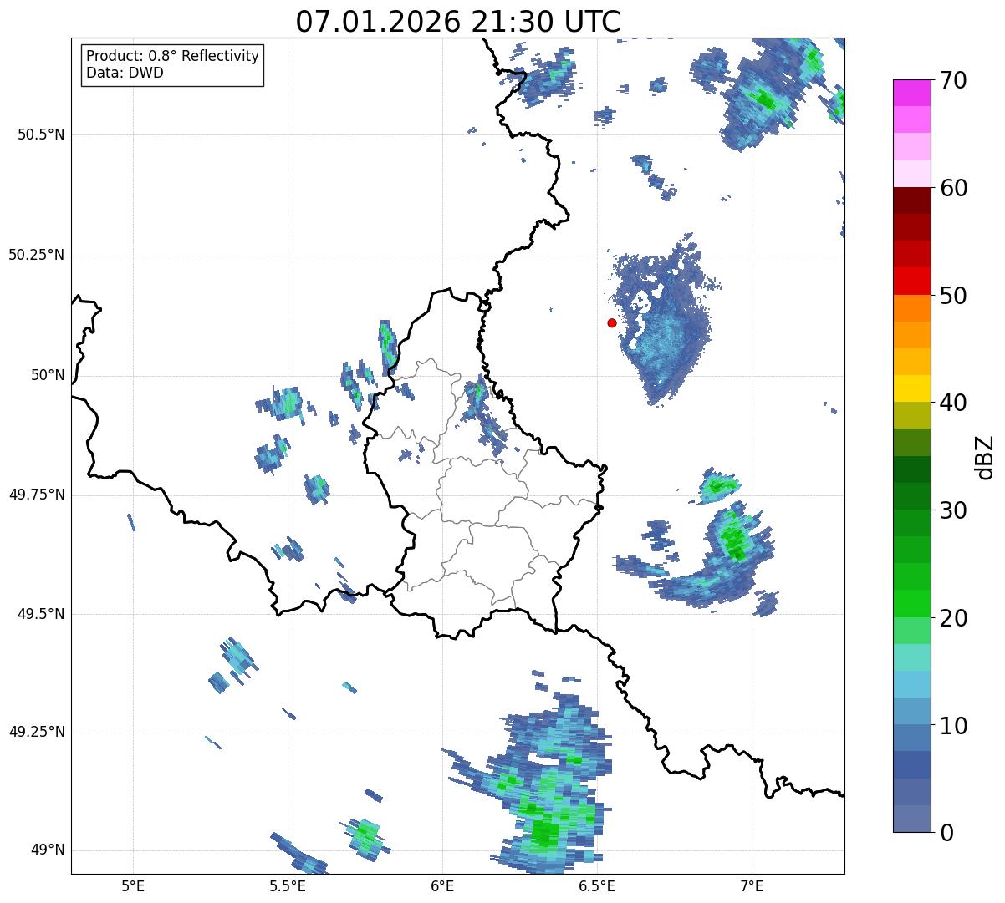This screenshot has height=903, width=1005.
Task: Click the red dot marker on map
Action: [612, 322]
